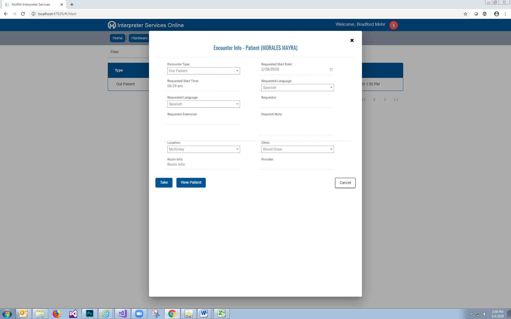Image resolution: width=511 pixels, height=319 pixels.
Task: Go to the next results page arrow
Action: 385,100
